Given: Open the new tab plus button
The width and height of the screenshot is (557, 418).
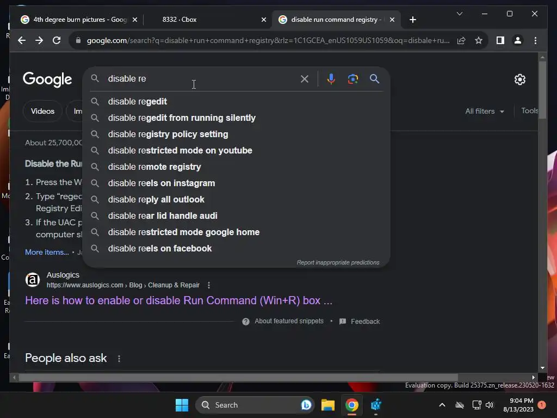Looking at the screenshot, I should point(412,20).
